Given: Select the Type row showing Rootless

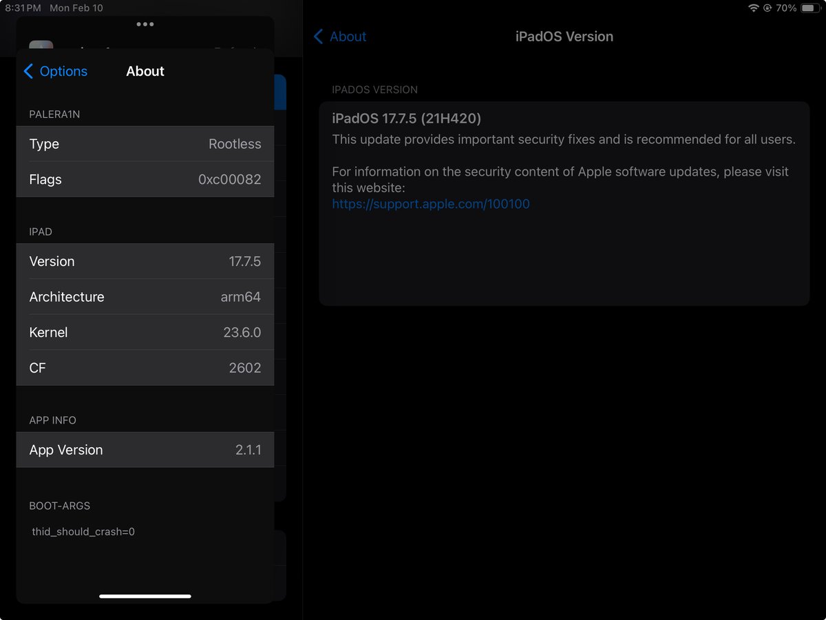Looking at the screenshot, I should click(x=145, y=144).
